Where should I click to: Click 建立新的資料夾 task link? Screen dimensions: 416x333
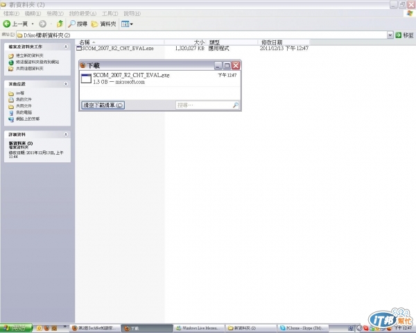29,55
